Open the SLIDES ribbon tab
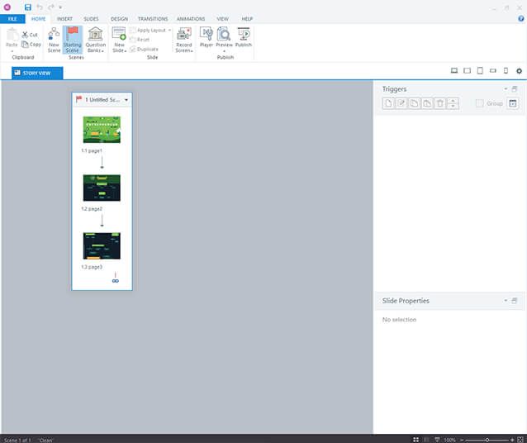527x443 pixels. tap(91, 19)
